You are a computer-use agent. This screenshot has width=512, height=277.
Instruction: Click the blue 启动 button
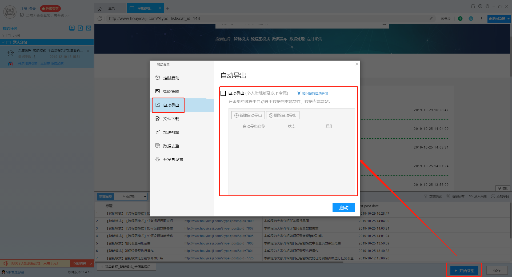pos(343,208)
